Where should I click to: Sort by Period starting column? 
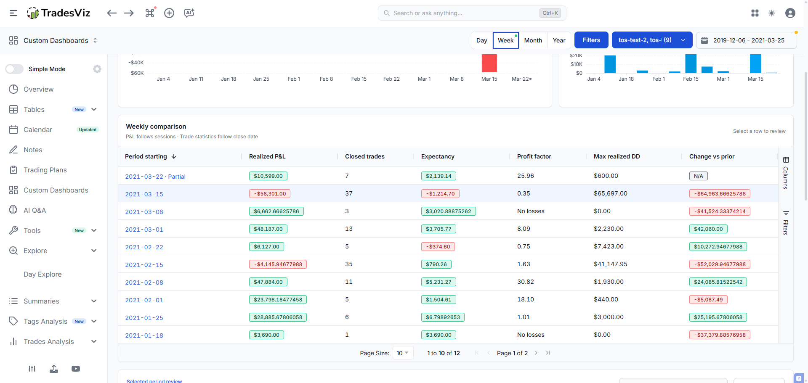pos(150,156)
